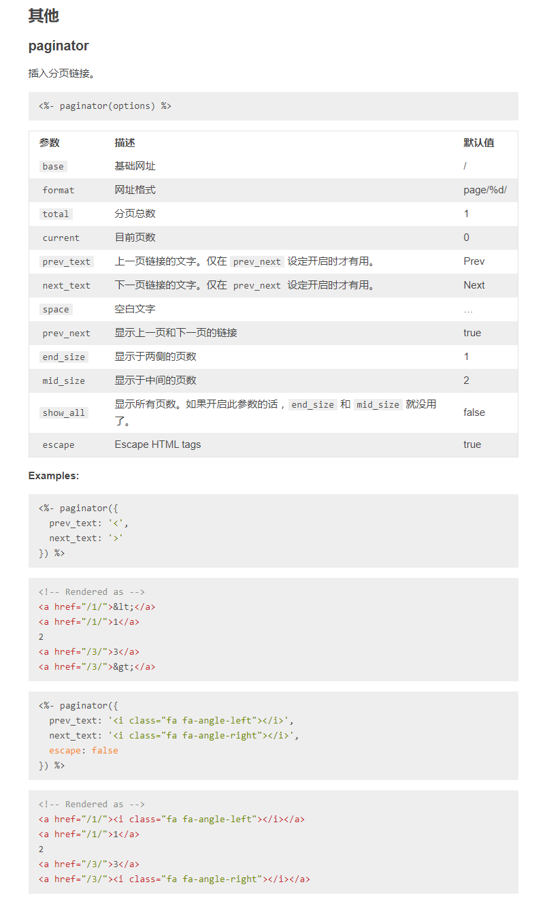Click the default value '0' in the current row
Image resolution: width=549 pixels, height=908 pixels.
point(467,238)
